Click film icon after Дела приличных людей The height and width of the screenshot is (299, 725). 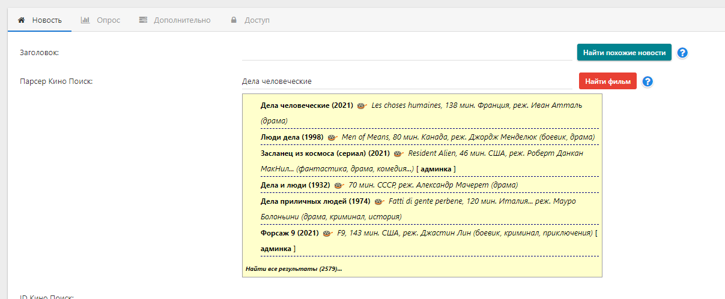pyautogui.click(x=379, y=202)
